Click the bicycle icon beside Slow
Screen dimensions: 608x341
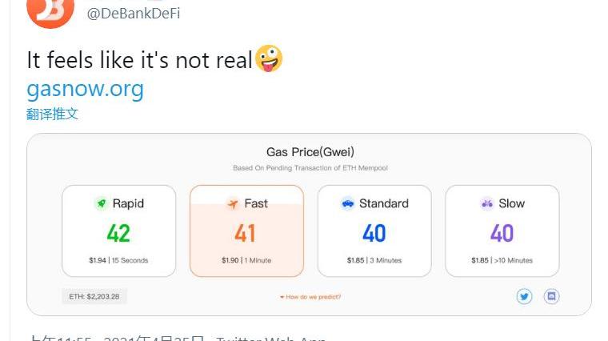tap(487, 204)
